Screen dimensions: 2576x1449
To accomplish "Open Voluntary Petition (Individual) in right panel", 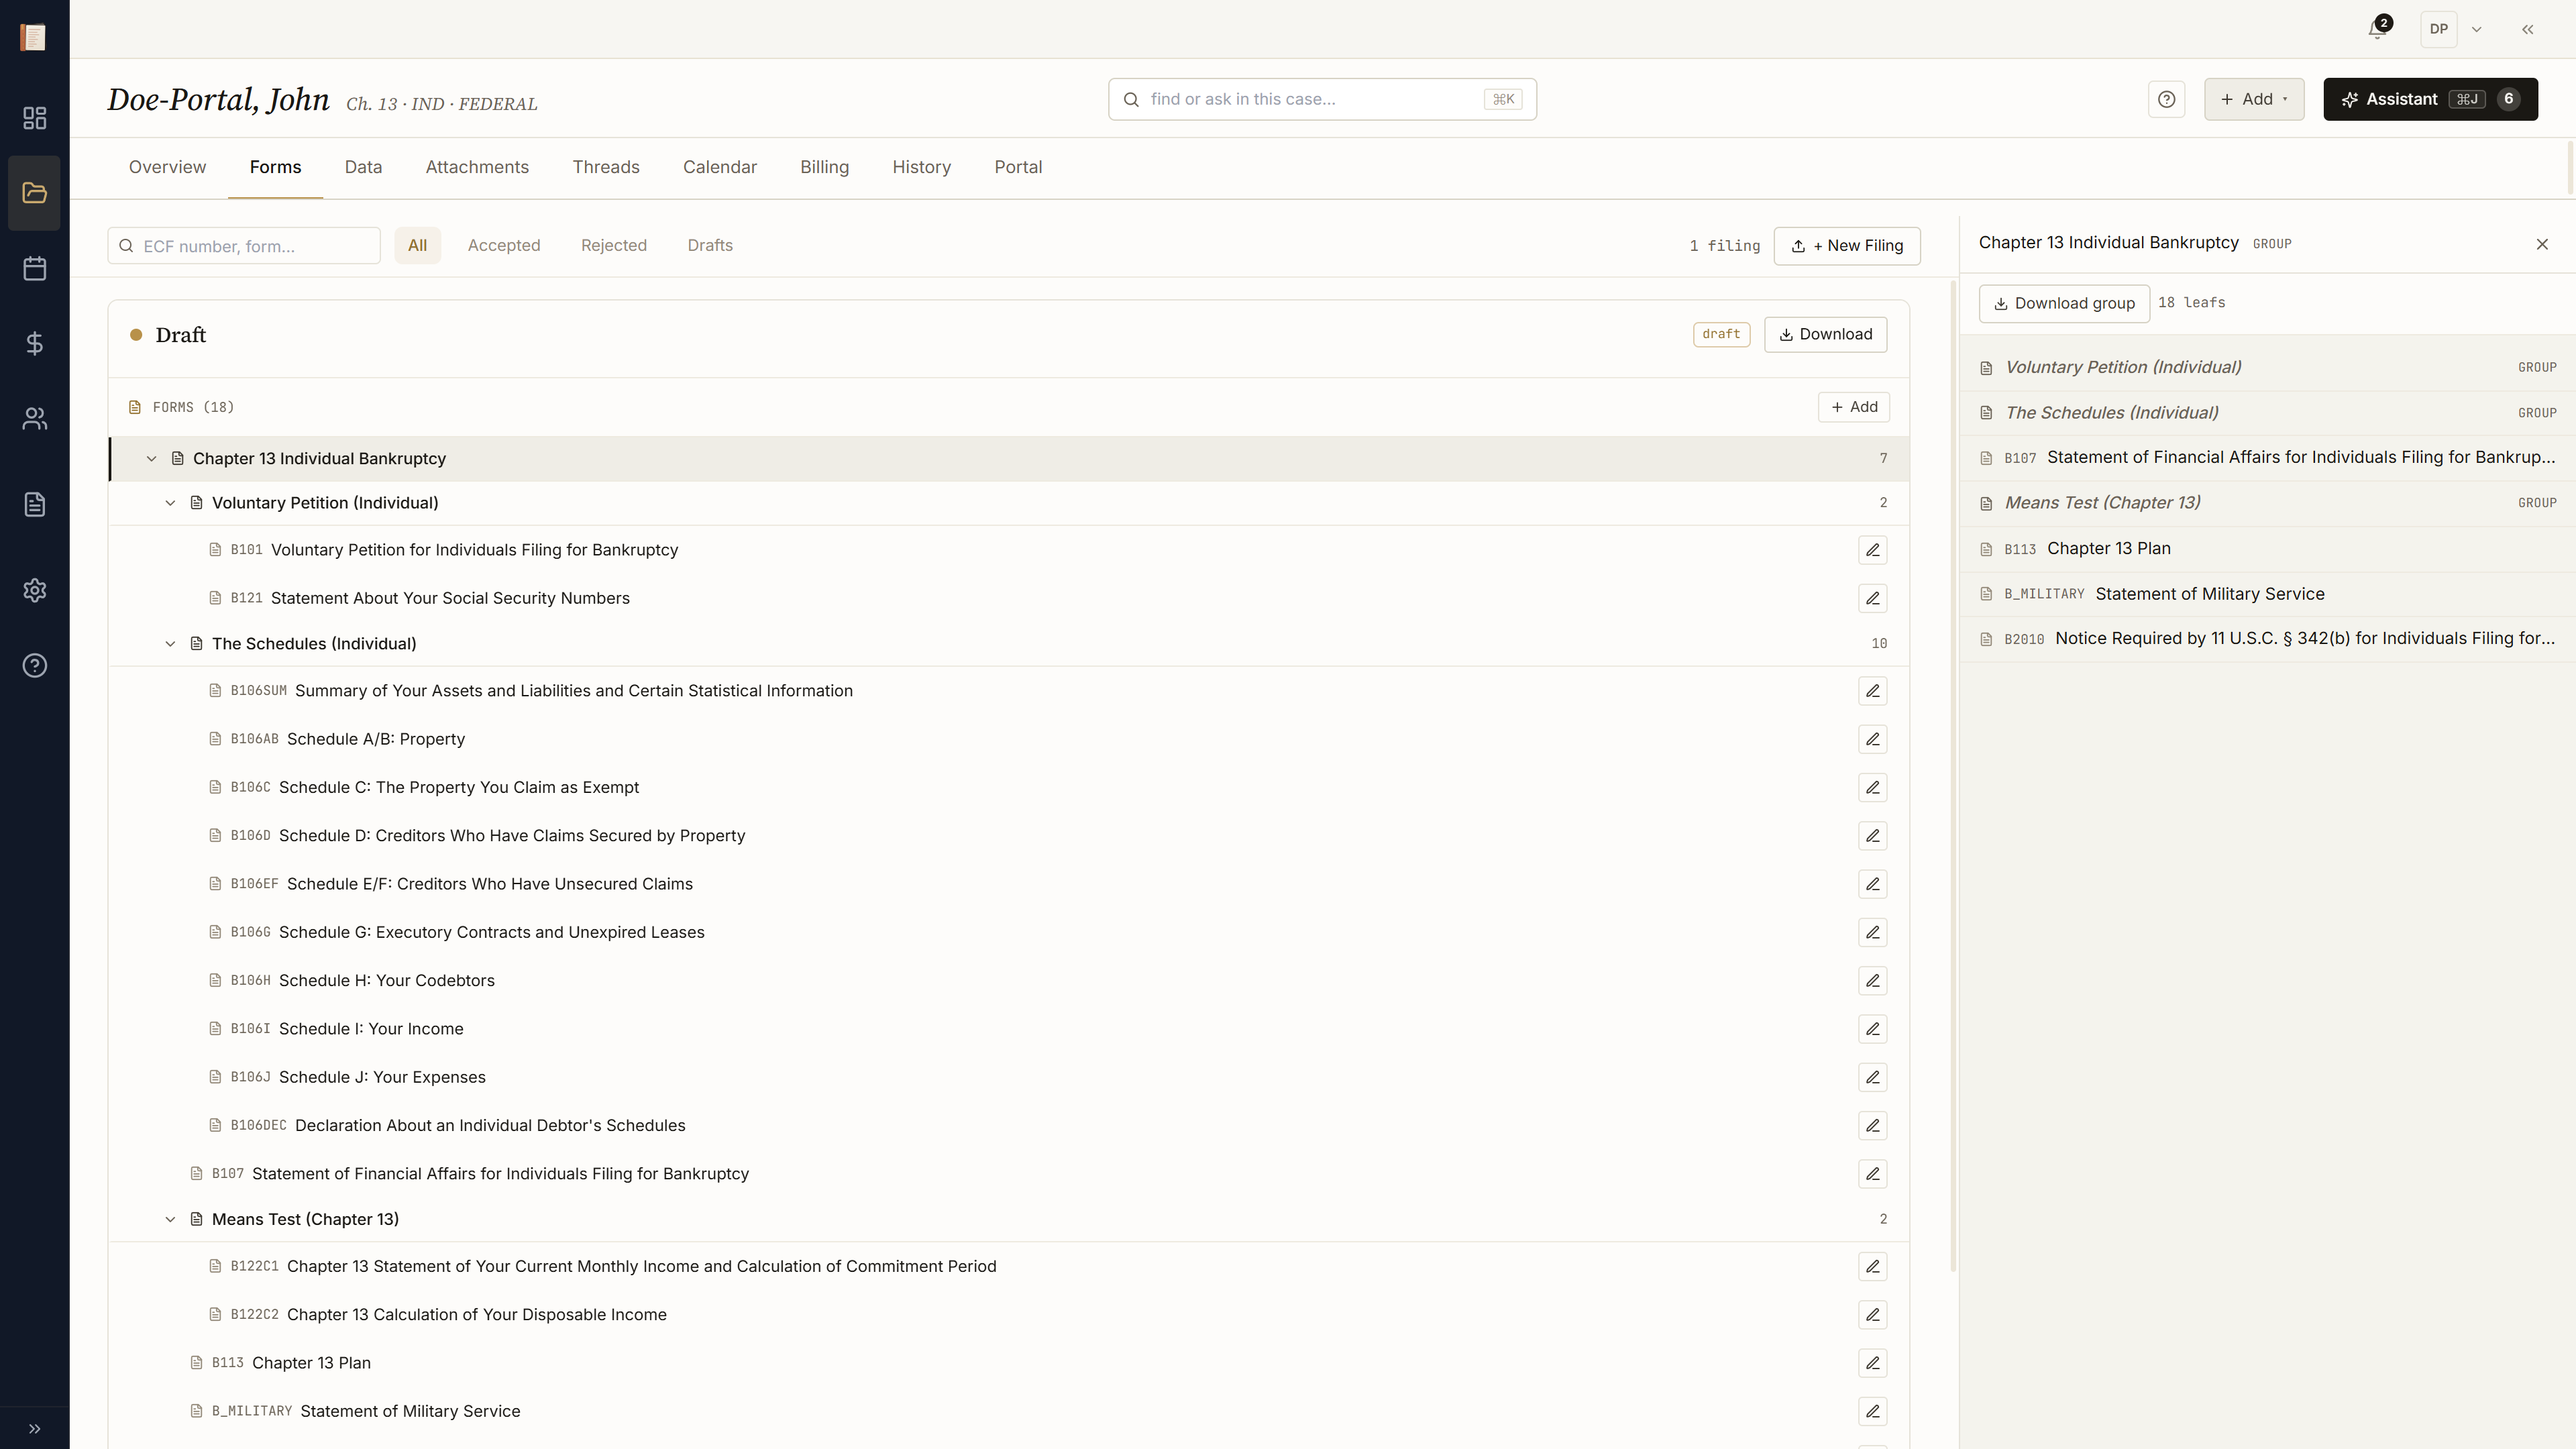I will 2267,367.
